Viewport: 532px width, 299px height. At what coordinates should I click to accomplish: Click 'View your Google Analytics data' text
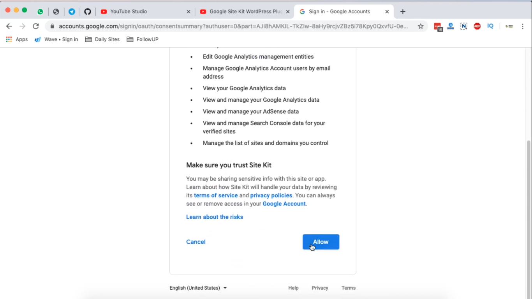click(x=244, y=88)
